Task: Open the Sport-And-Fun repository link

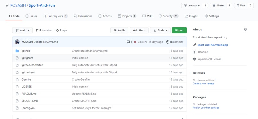Action: tap(42, 5)
